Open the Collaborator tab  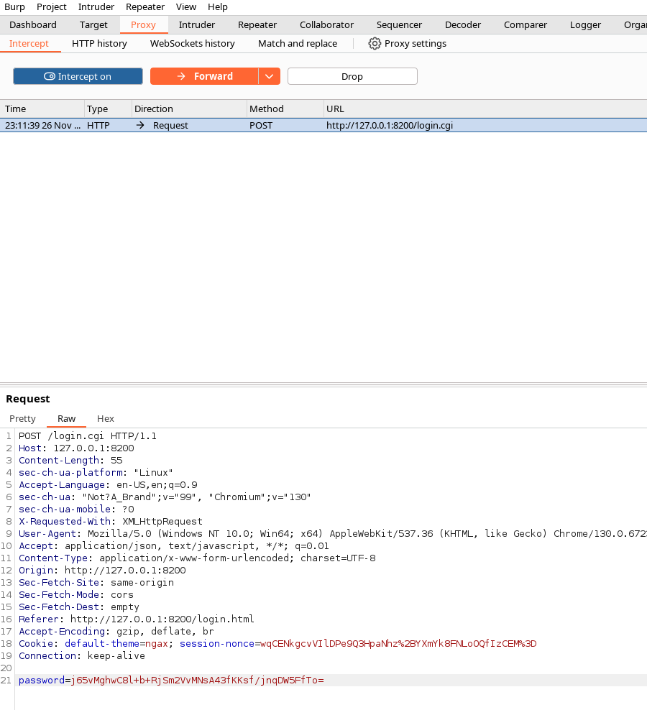(x=326, y=25)
